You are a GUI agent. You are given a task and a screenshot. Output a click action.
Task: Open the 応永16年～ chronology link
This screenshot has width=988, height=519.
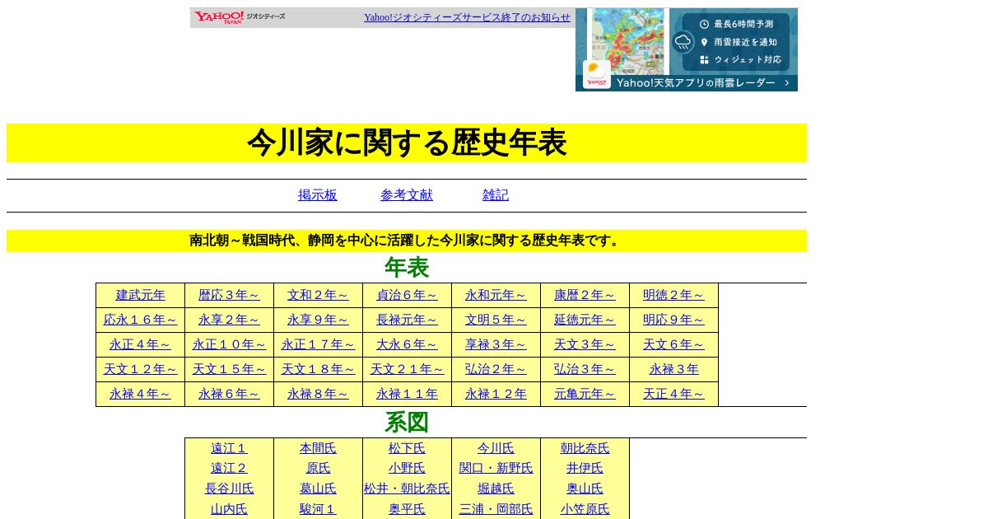pyautogui.click(x=141, y=320)
